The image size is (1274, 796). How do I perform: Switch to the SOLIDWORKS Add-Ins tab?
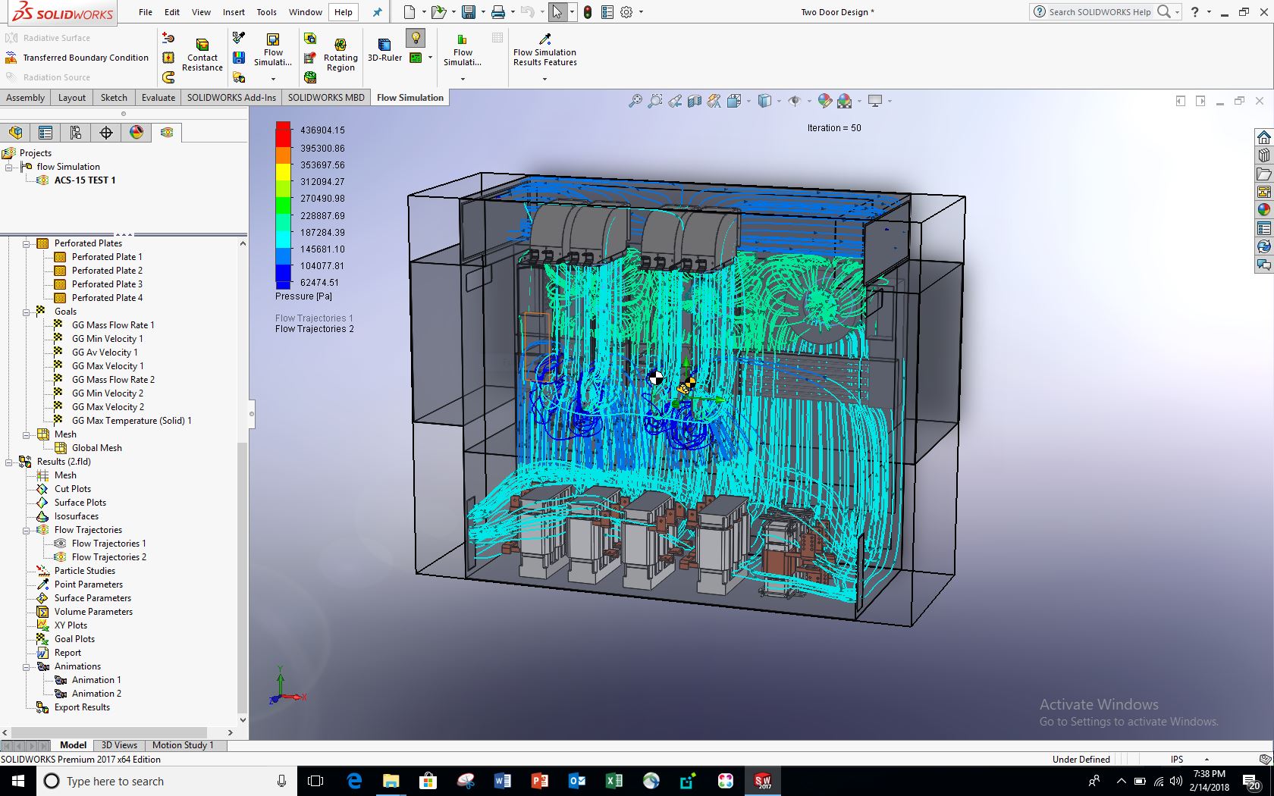[231, 98]
